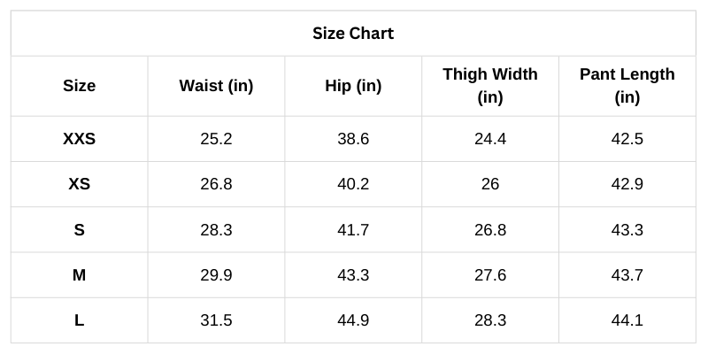
Task: Select the 42.9 pant length cell
Action: tap(627, 184)
